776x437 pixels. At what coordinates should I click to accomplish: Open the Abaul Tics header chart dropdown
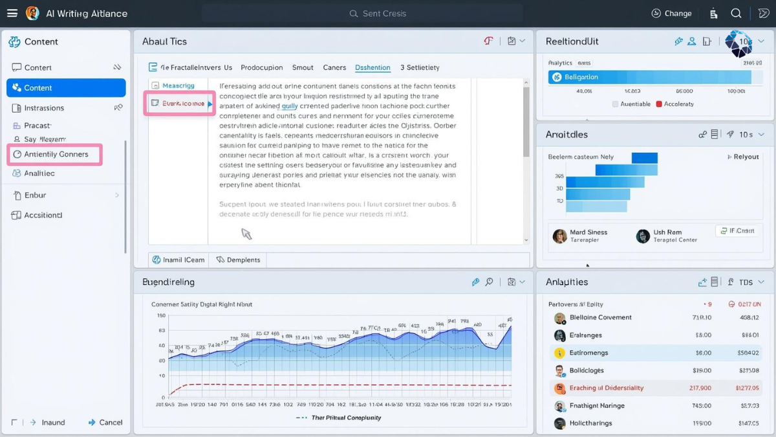[516, 41]
